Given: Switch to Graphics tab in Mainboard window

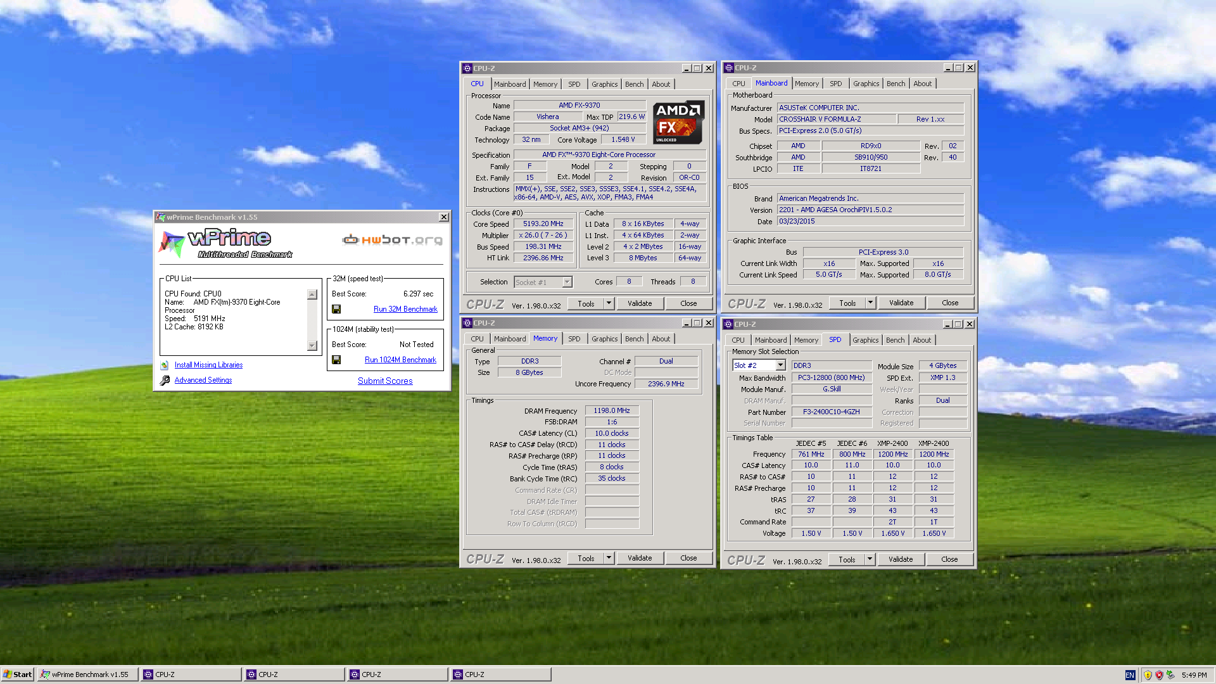Looking at the screenshot, I should tap(866, 84).
